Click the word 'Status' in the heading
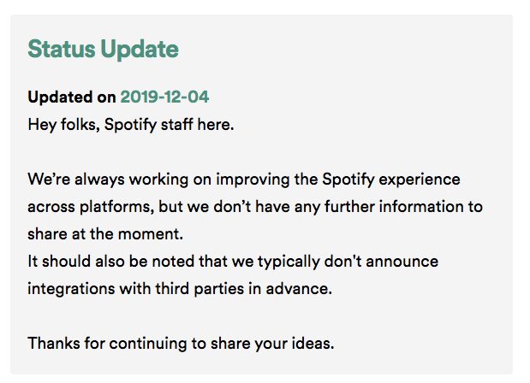 62,50
